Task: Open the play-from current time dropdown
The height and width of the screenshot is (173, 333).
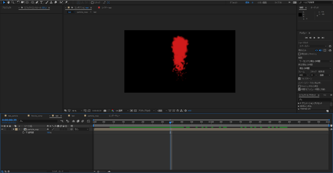Action: 315,68
